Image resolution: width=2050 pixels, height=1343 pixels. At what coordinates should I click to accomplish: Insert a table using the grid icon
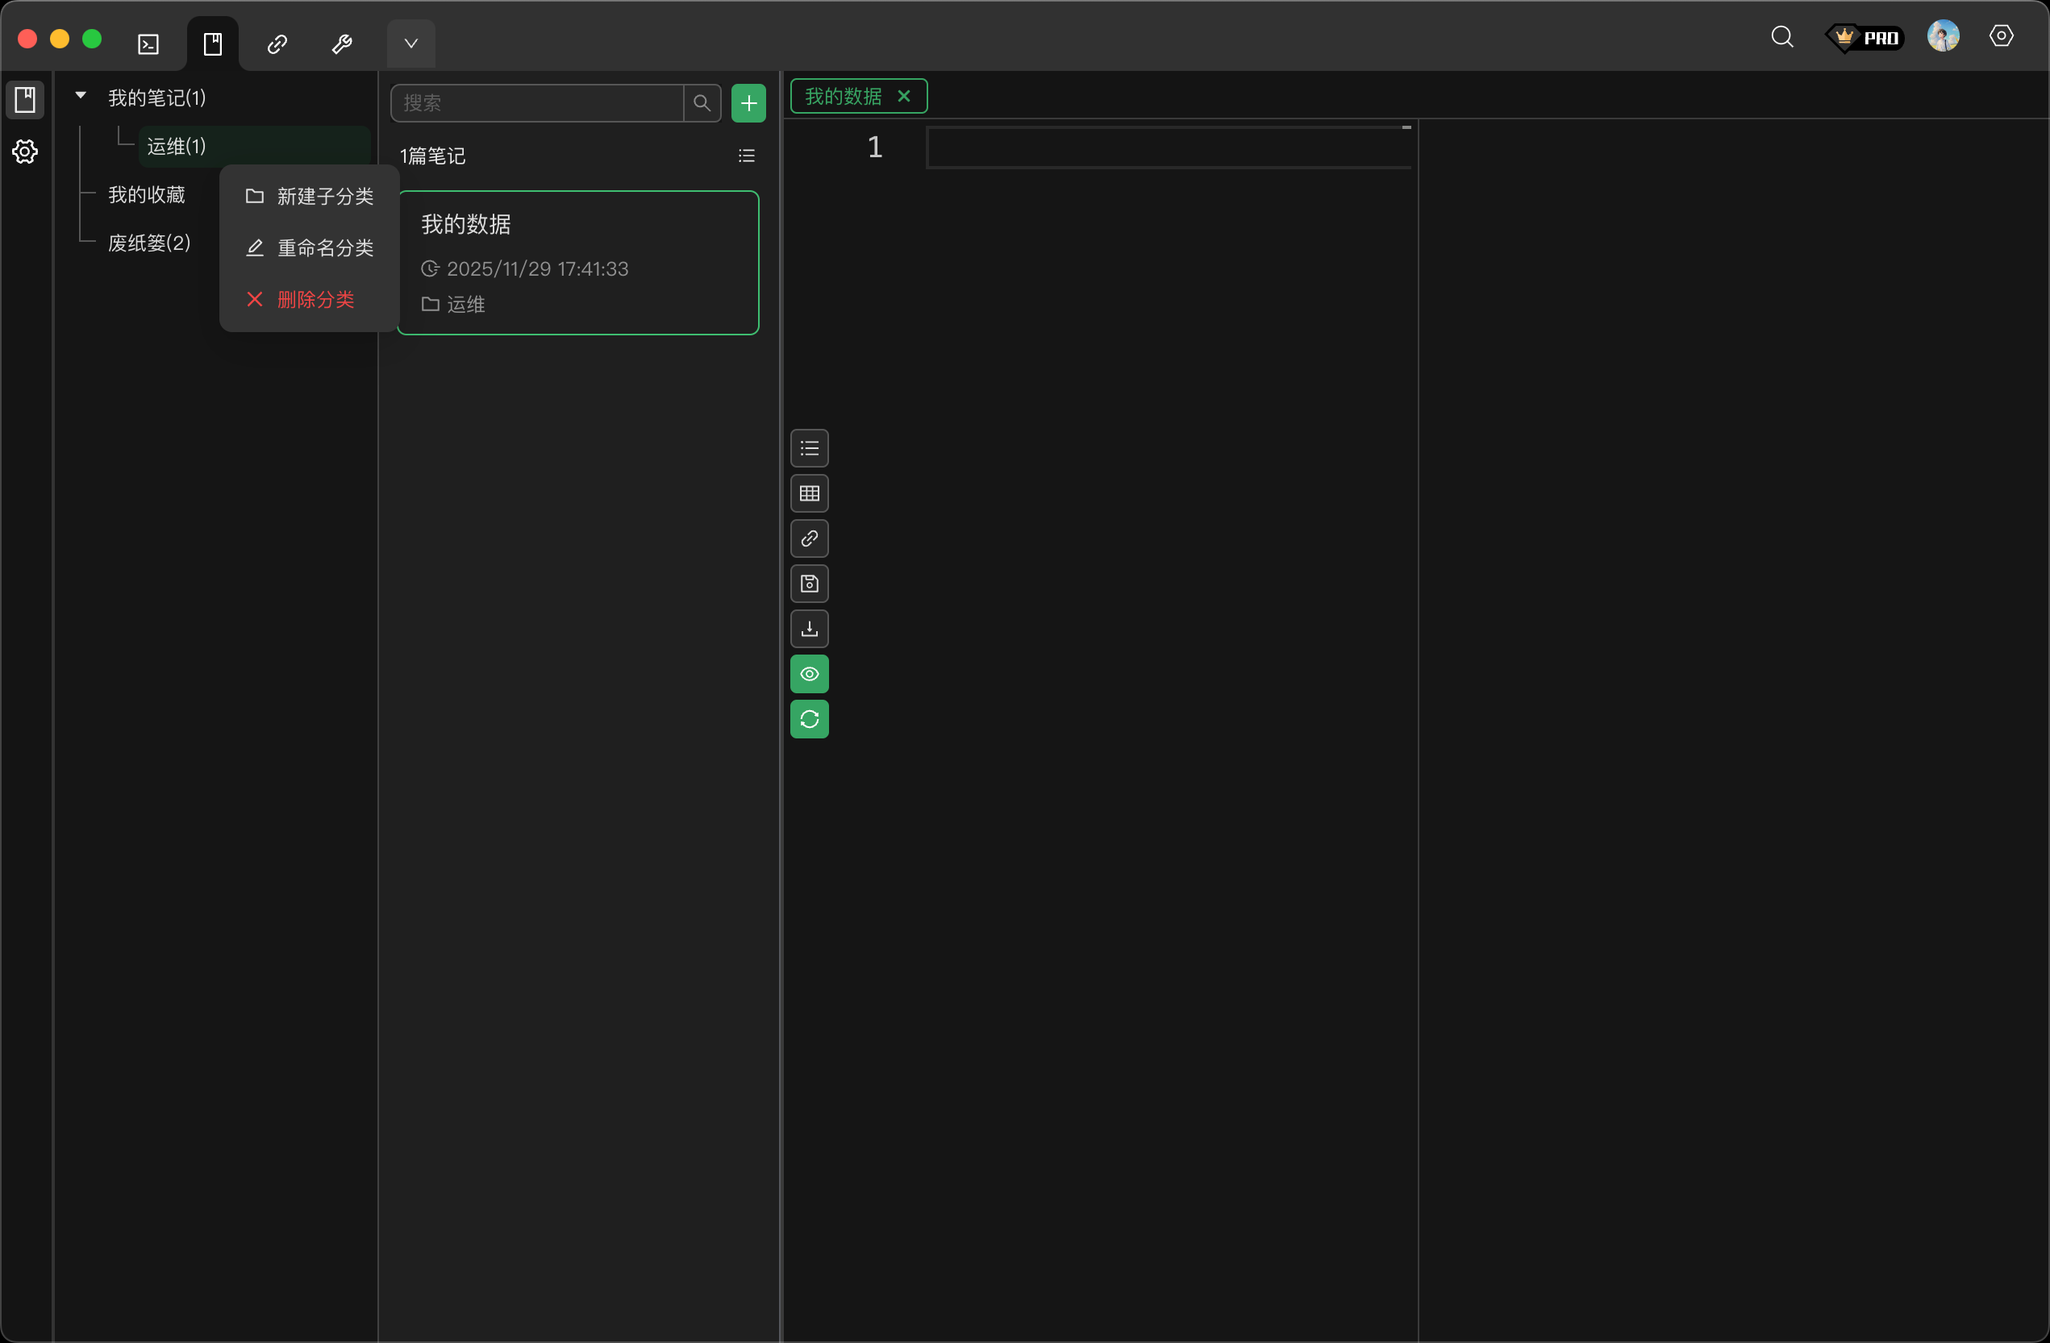click(x=809, y=493)
